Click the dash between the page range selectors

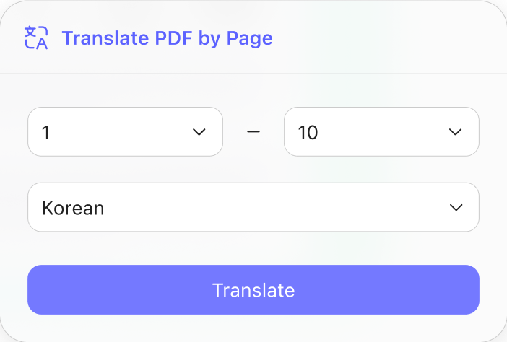[253, 132]
